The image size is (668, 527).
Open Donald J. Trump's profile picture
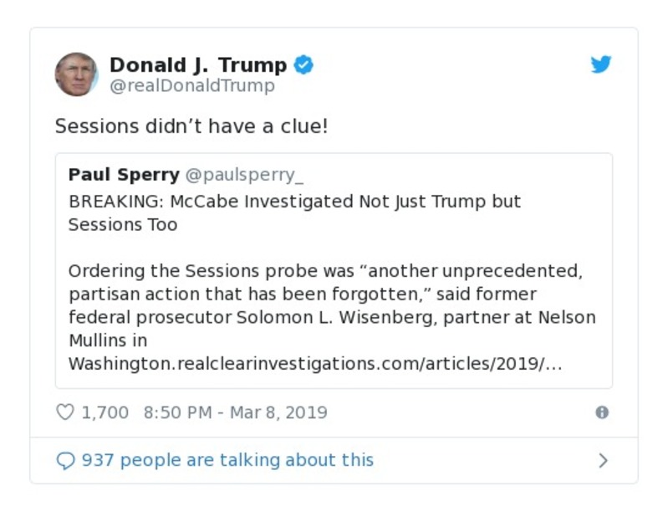click(x=77, y=74)
